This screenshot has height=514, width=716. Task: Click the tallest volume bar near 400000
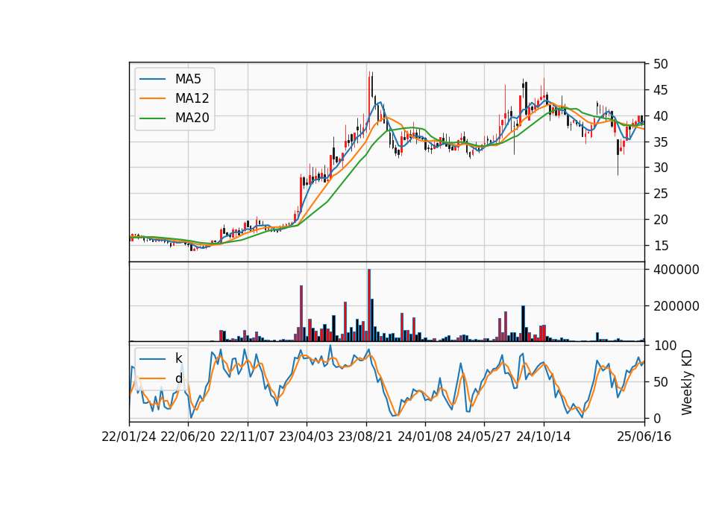[x=369, y=305]
